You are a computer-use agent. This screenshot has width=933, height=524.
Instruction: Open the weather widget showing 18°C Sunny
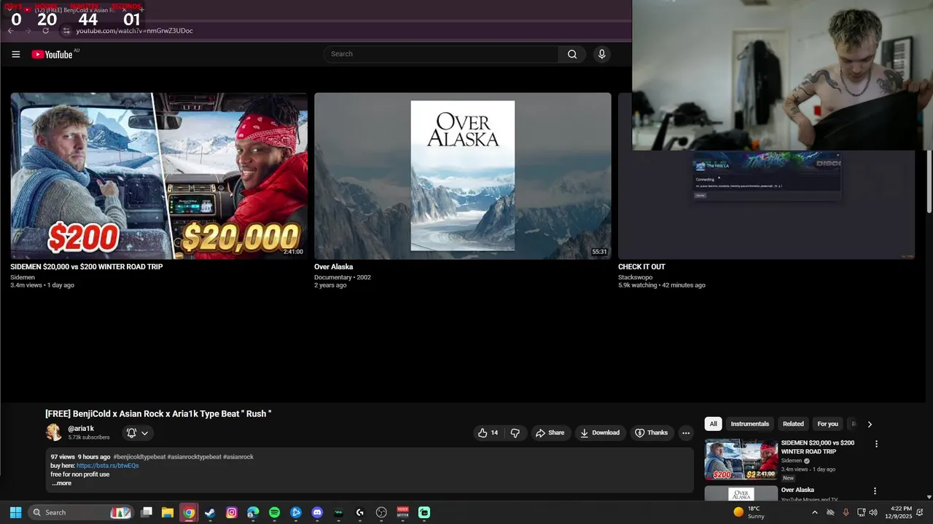[x=749, y=512]
